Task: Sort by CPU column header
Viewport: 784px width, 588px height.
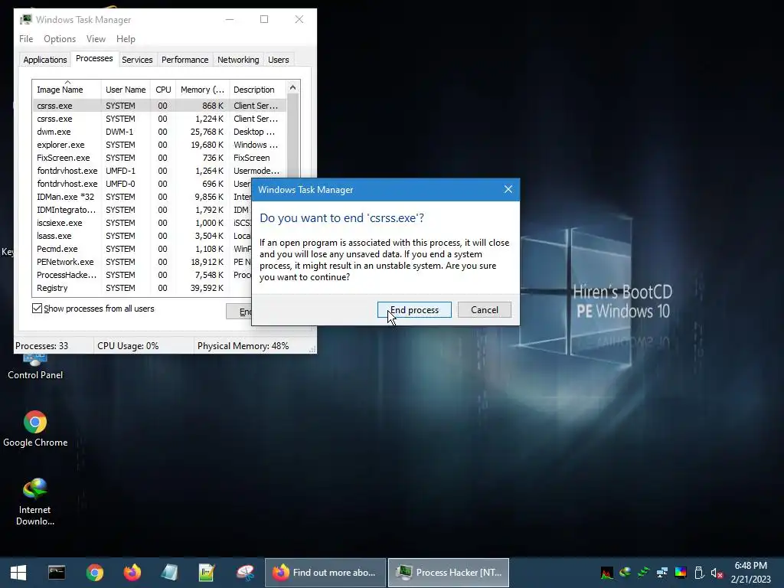Action: click(163, 90)
